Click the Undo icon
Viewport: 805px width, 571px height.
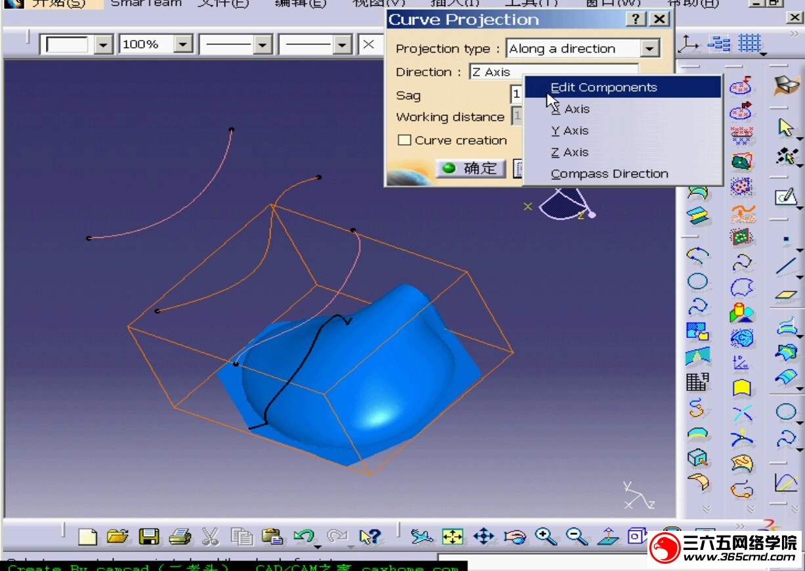[303, 536]
